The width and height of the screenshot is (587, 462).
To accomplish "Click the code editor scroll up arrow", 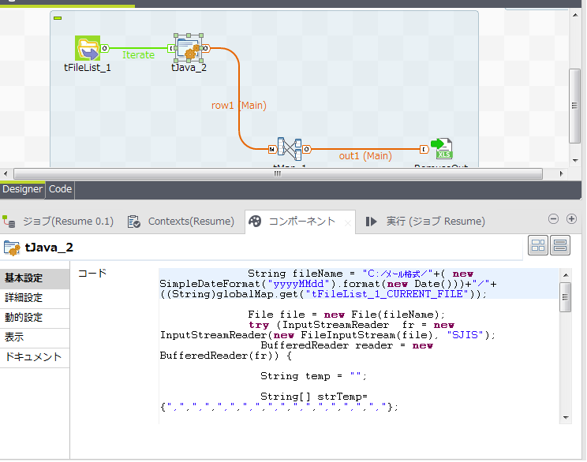I will click(x=566, y=275).
